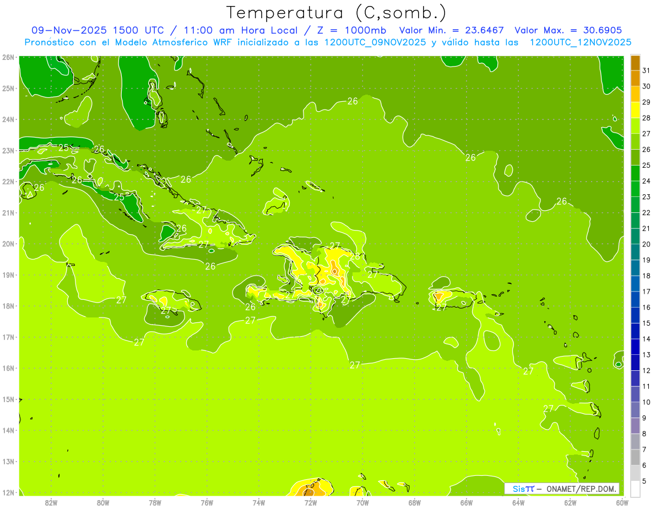The width and height of the screenshot is (661, 510).
Task: Click the 66W longitude axis label
Action: click(x=467, y=502)
